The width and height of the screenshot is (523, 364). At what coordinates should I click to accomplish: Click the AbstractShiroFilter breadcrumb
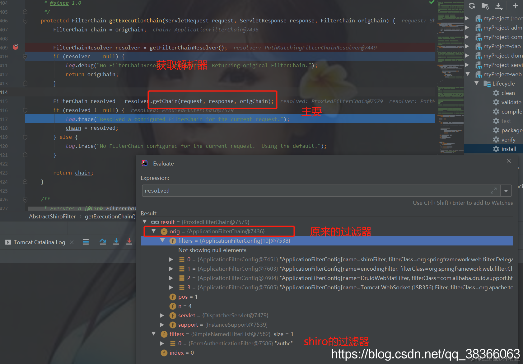(x=52, y=216)
